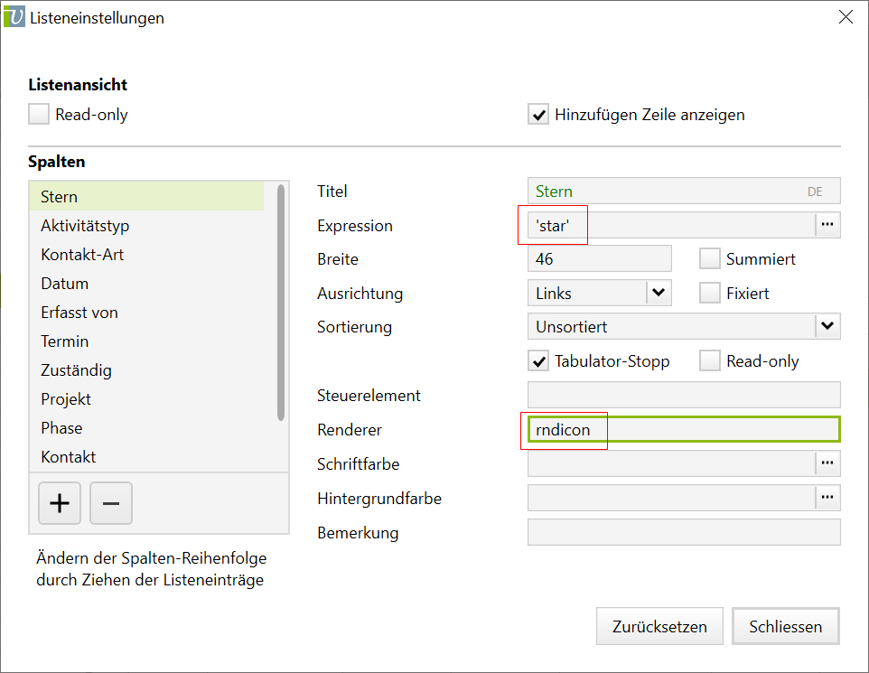The image size is (869, 673).
Task: Open the Expression editor ellipsis button
Action: [827, 225]
